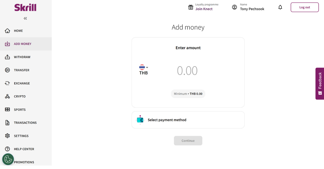Open notifications bell icon
324x169 pixels.
pyautogui.click(x=280, y=7)
